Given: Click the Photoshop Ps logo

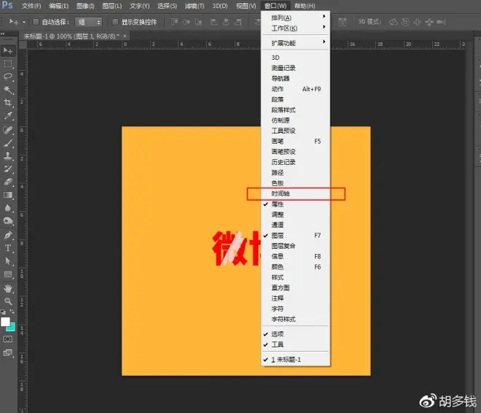Looking at the screenshot, I should [7, 5].
